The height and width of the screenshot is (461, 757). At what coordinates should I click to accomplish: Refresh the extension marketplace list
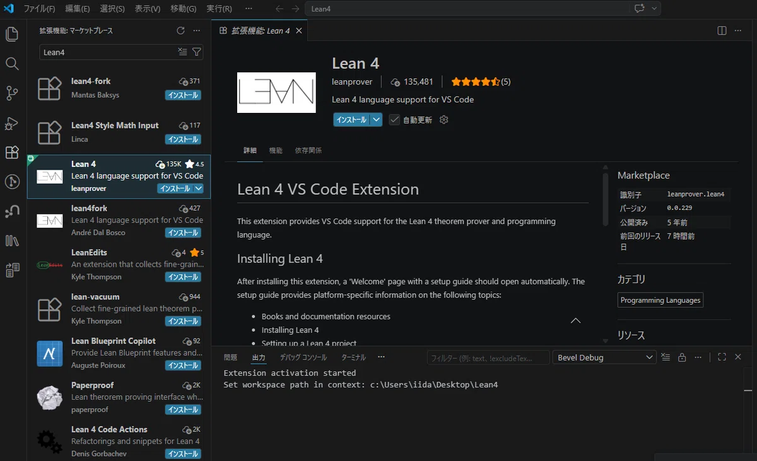point(180,30)
